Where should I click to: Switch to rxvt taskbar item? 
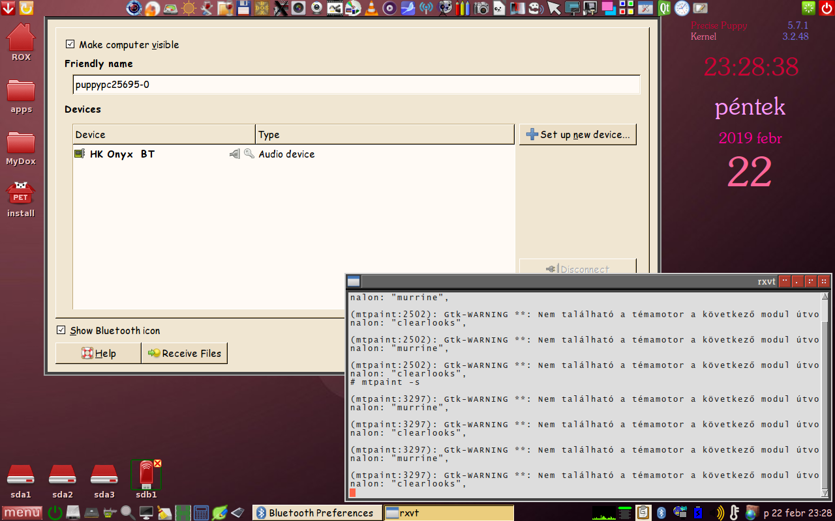(449, 513)
